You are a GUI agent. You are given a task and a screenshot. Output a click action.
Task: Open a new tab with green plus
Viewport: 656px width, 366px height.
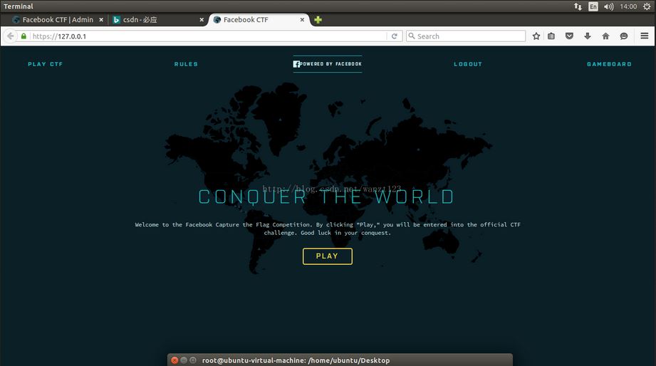(x=318, y=20)
